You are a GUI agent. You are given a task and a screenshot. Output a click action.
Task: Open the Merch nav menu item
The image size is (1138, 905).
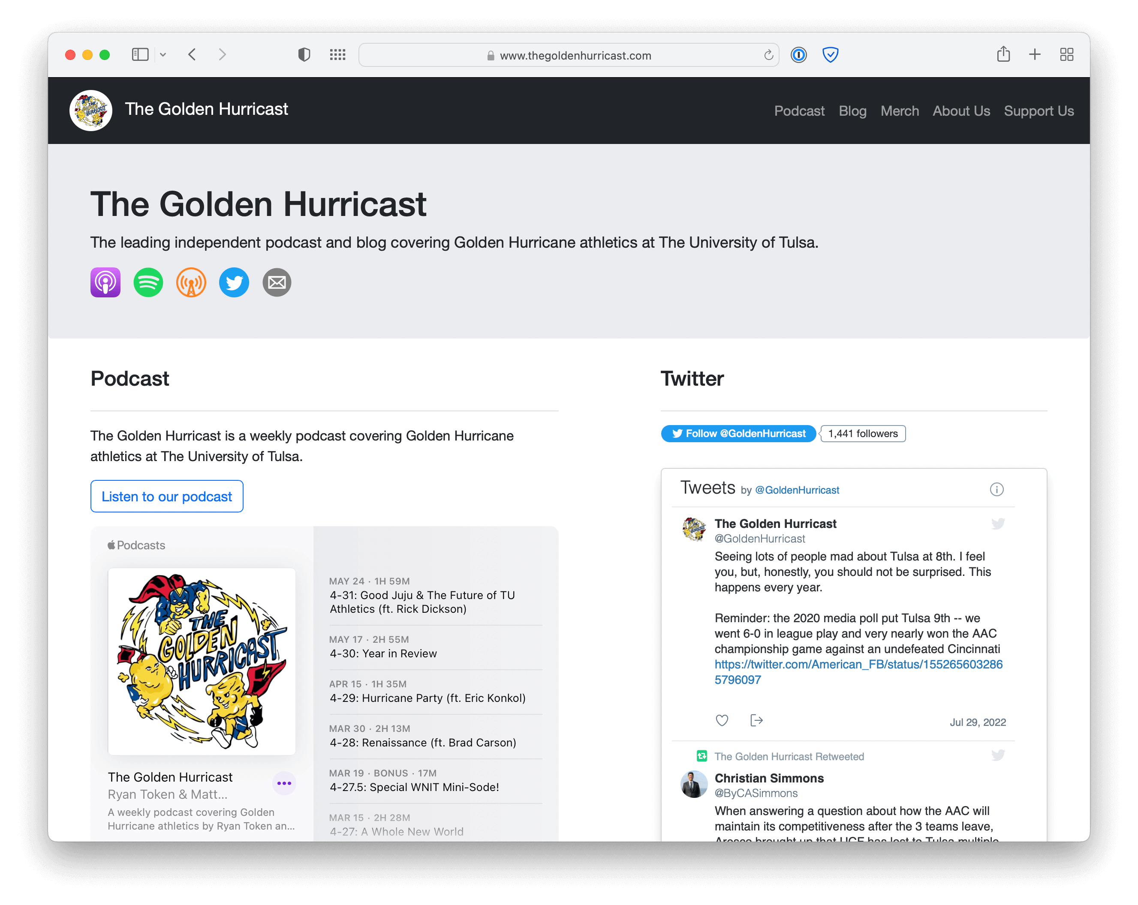(900, 111)
